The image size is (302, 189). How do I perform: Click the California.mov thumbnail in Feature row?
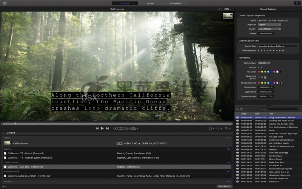[8, 143]
